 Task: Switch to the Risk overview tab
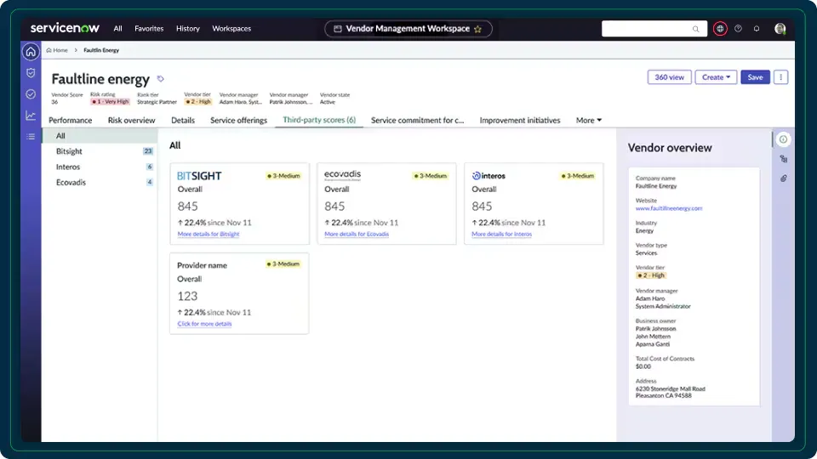pos(131,121)
